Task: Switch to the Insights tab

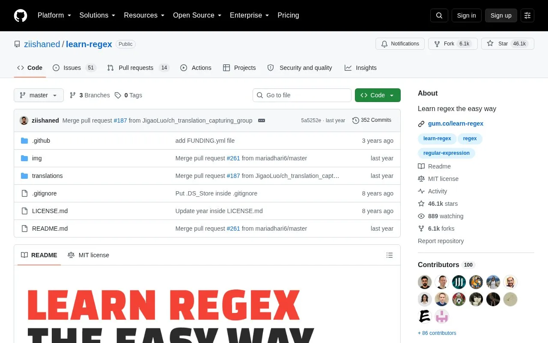Action: coord(360,68)
